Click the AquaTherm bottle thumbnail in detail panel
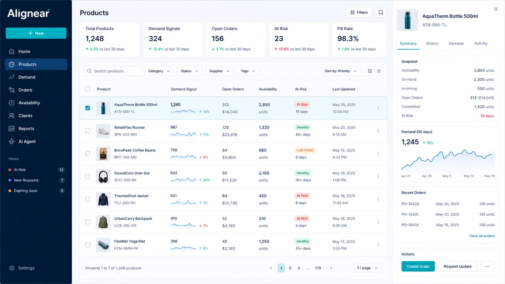This screenshot has width=505, height=284. click(408, 20)
